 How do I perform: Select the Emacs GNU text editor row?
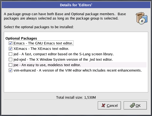pyautogui.click(x=43, y=43)
